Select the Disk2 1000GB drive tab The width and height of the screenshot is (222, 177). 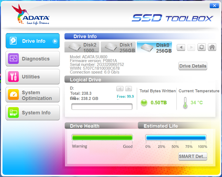coord(82,47)
